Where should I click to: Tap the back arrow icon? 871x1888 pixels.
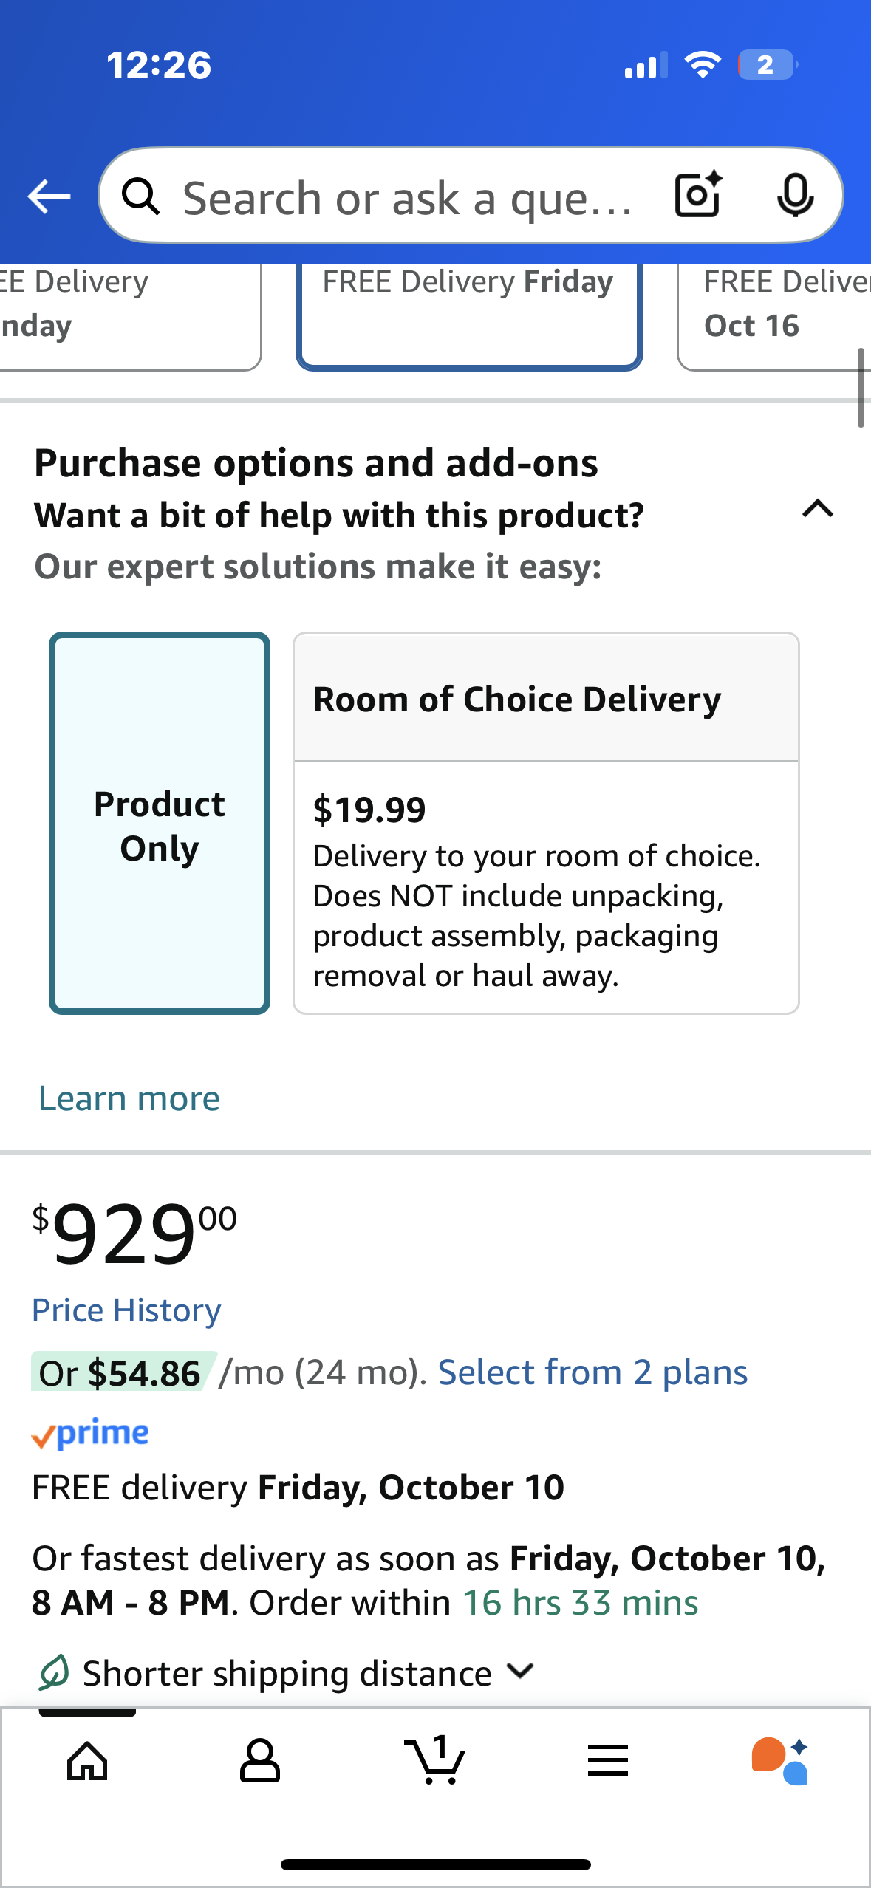pos(49,196)
